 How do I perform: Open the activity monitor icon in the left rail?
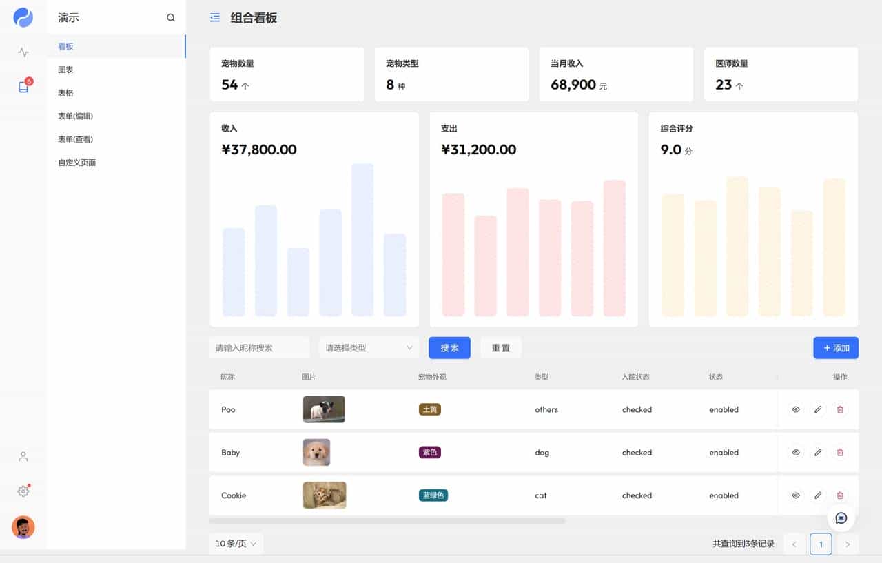point(23,52)
